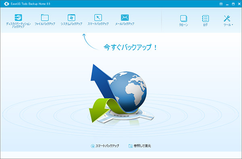This screenshot has width=242, height=159.
Task: Click the 参照して復元 browse-to-recover link
Action: (x=142, y=146)
